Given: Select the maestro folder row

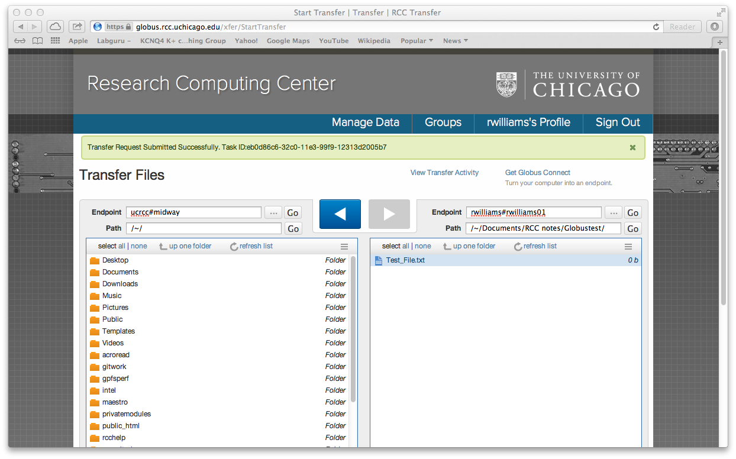Looking at the screenshot, I should [x=218, y=402].
